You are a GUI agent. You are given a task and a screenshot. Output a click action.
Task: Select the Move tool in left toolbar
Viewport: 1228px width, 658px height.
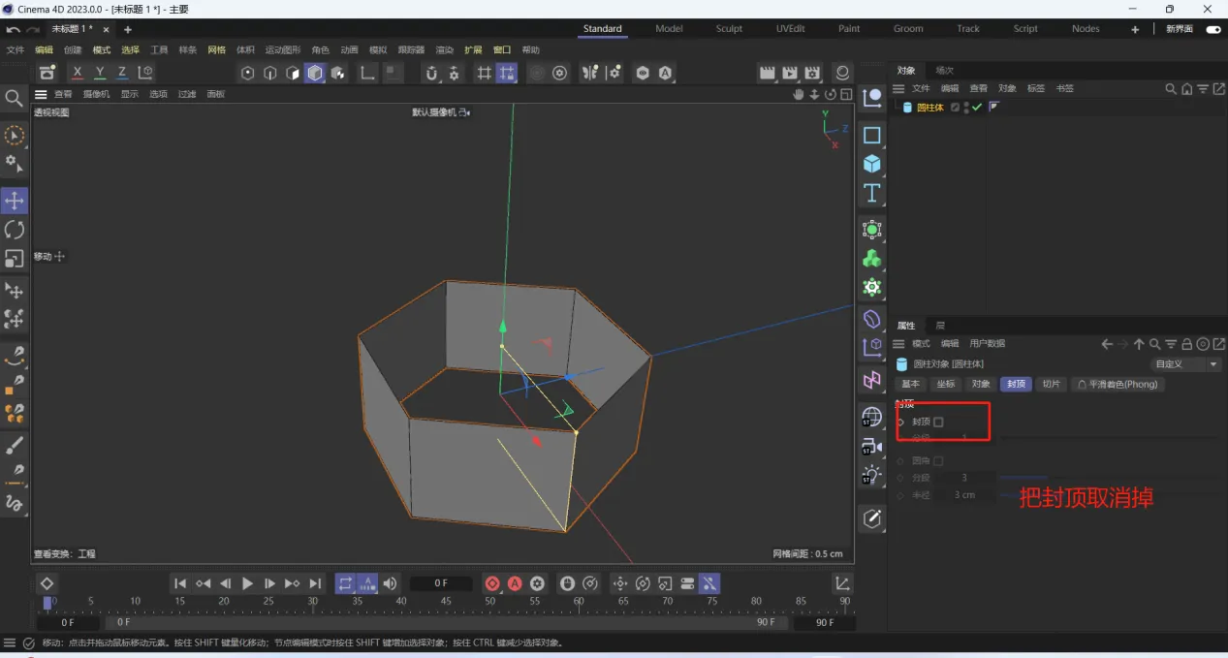15,201
